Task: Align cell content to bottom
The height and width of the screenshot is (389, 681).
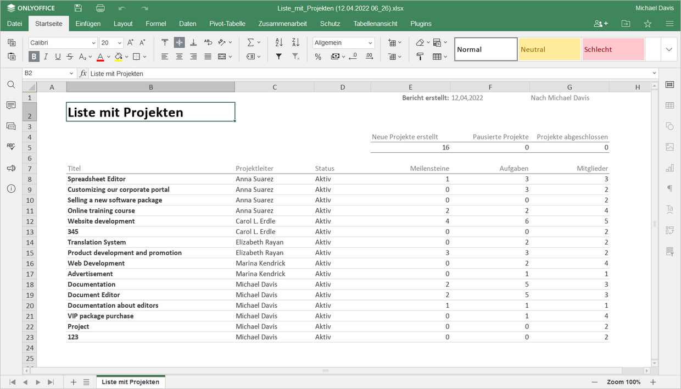Action: 193,42
